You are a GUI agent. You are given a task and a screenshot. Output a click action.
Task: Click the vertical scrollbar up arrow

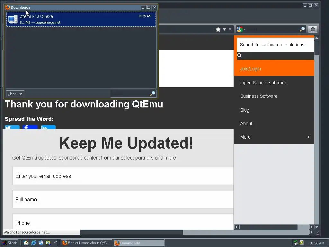click(316, 38)
